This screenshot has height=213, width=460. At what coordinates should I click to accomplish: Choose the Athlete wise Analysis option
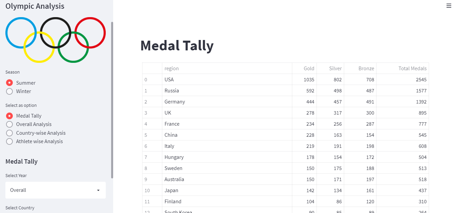pos(9,141)
